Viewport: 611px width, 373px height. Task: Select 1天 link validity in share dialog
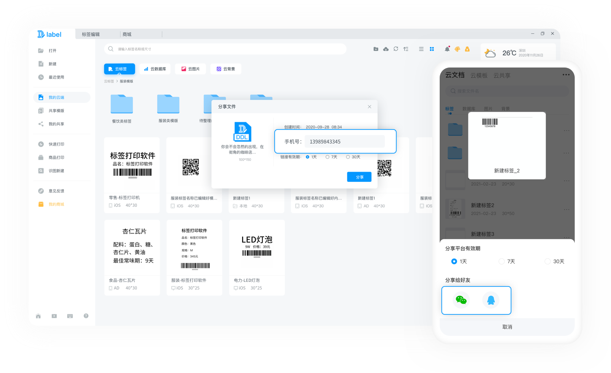[x=311, y=157]
